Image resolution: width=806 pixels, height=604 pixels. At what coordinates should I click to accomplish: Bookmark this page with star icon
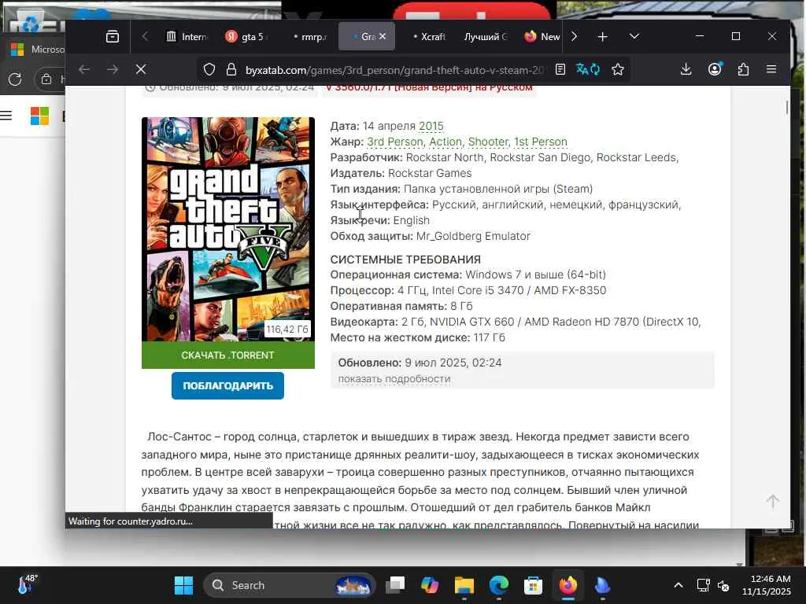pos(618,69)
